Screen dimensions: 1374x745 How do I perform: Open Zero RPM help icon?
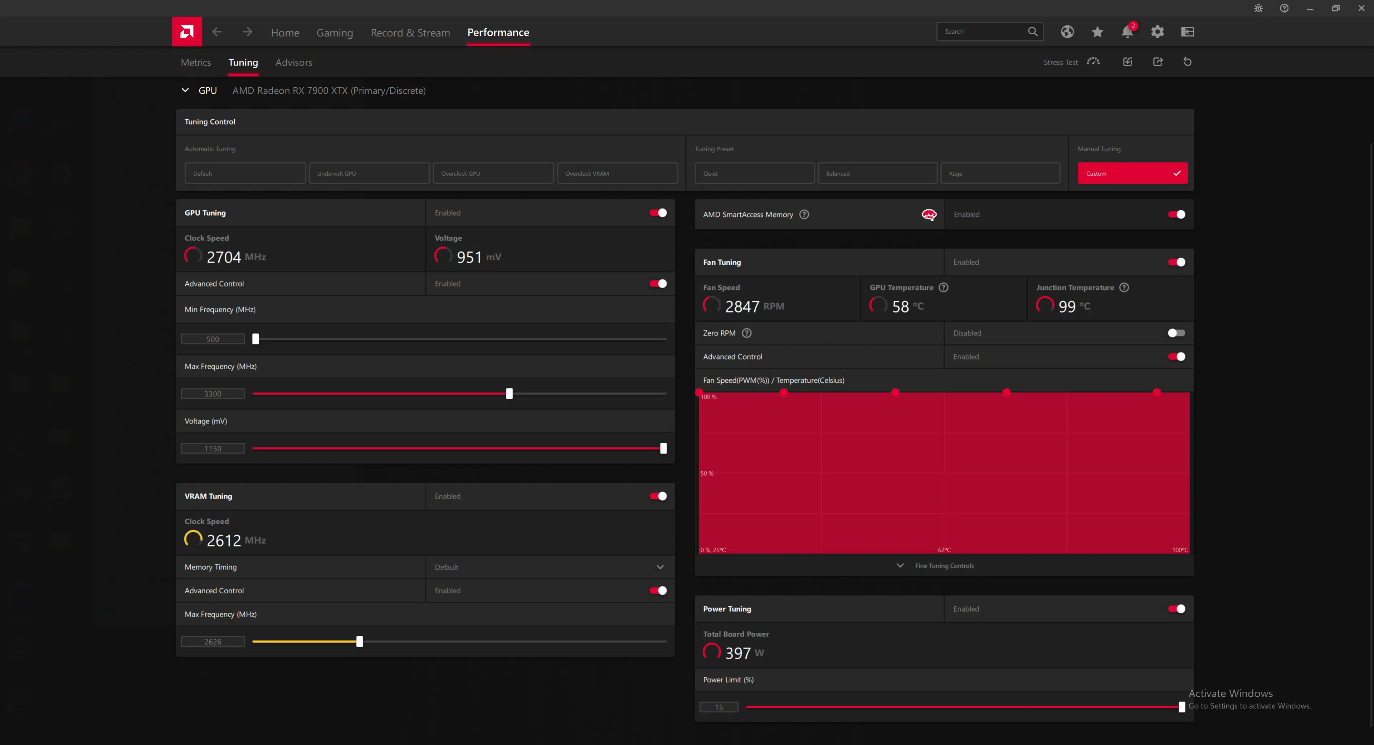click(747, 333)
